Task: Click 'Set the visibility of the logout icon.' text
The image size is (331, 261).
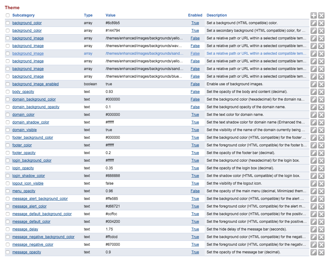Action: (234, 183)
